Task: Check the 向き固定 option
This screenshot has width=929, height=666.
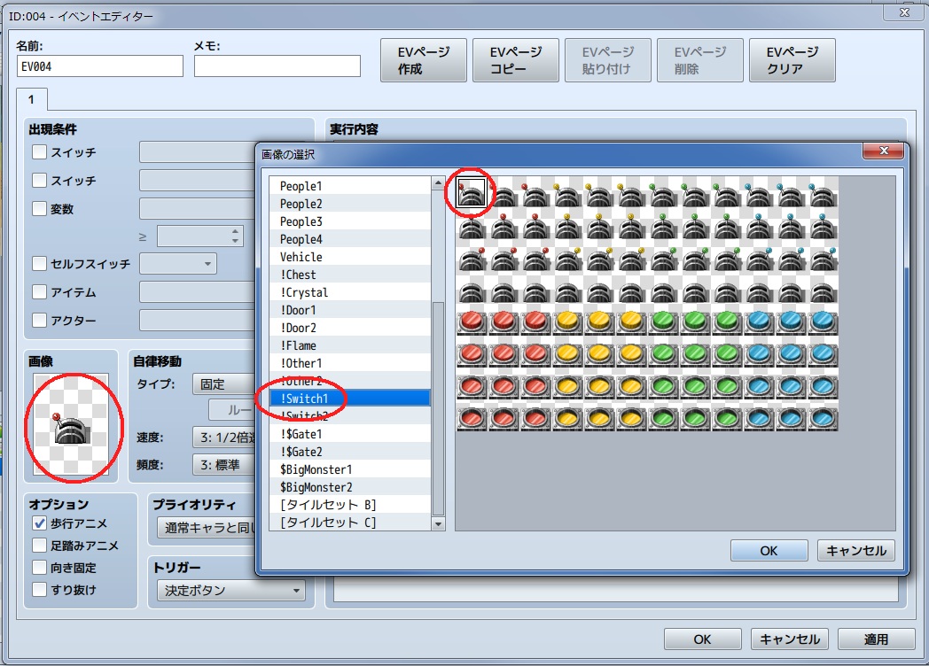Action: (39, 567)
